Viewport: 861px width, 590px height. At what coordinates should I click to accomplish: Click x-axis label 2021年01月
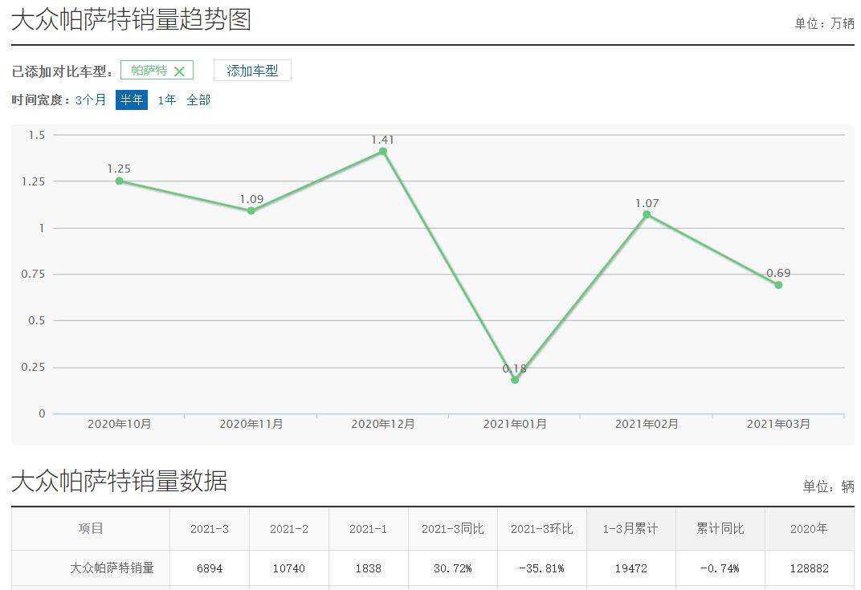[x=515, y=424]
